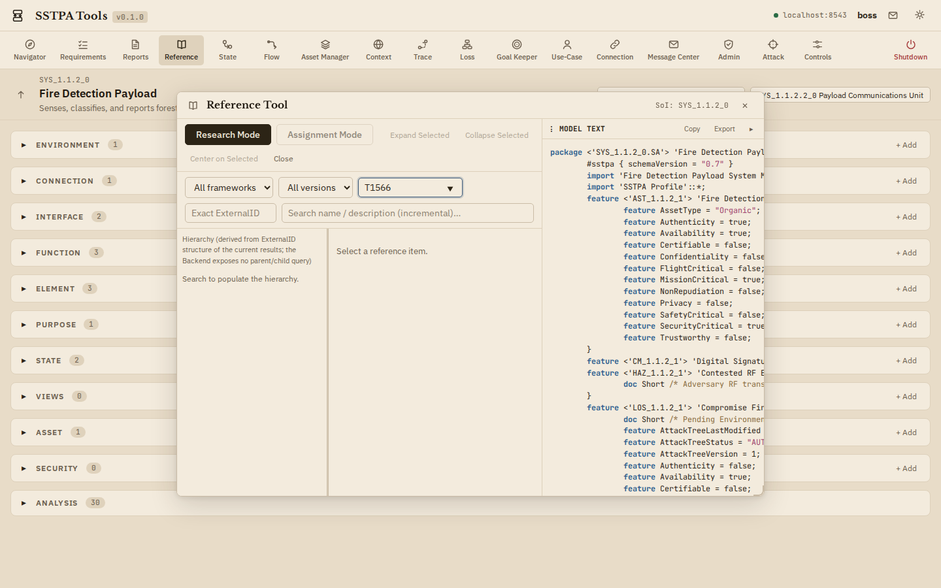Viewport: 941px width, 588px height.
Task: Collapse the Model Text panel arrow
Action: coord(751,129)
